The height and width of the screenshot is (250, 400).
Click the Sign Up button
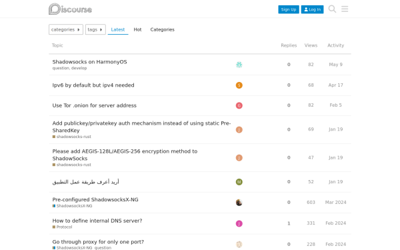[289, 9]
